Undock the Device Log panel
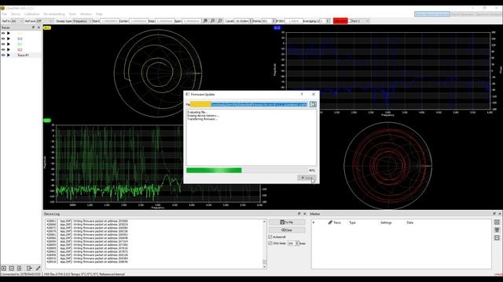503x282 pixels. coord(299,214)
